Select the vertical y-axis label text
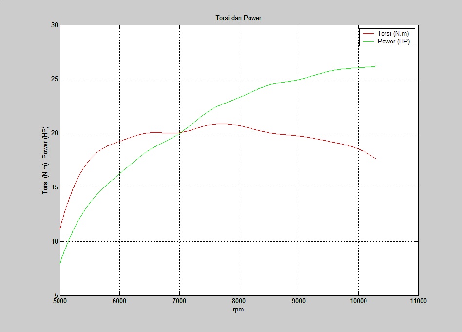The width and height of the screenshot is (462, 332). (45, 161)
